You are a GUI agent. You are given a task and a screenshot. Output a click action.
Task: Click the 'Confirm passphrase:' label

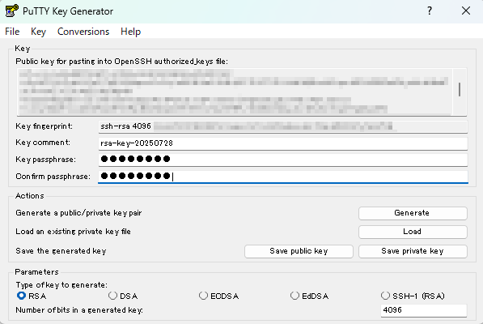point(53,177)
